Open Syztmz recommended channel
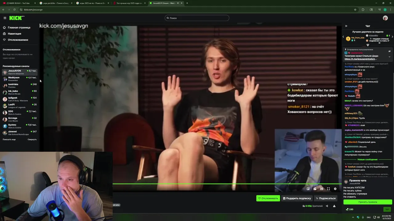Image resolution: width=394 pixels, height=221 pixels. pyautogui.click(x=20, y=126)
